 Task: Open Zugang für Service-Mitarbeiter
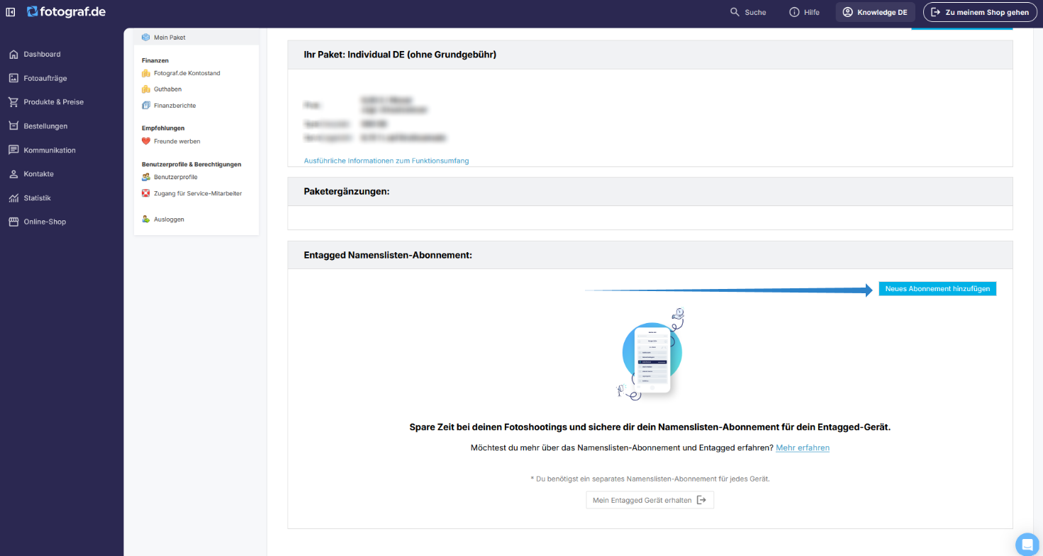pos(197,193)
